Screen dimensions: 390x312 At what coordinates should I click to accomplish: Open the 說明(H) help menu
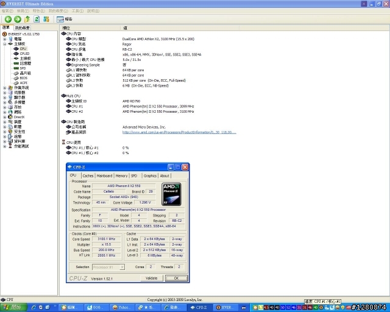tap(93, 11)
